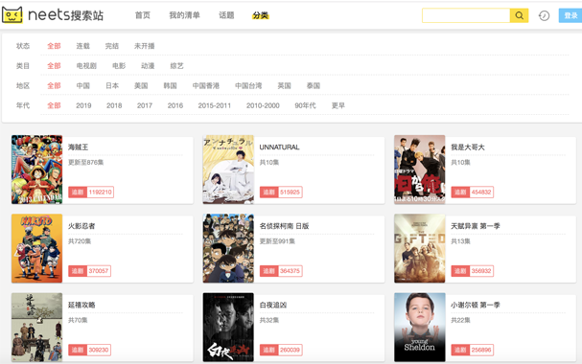Filter year by 2018

(x=114, y=105)
